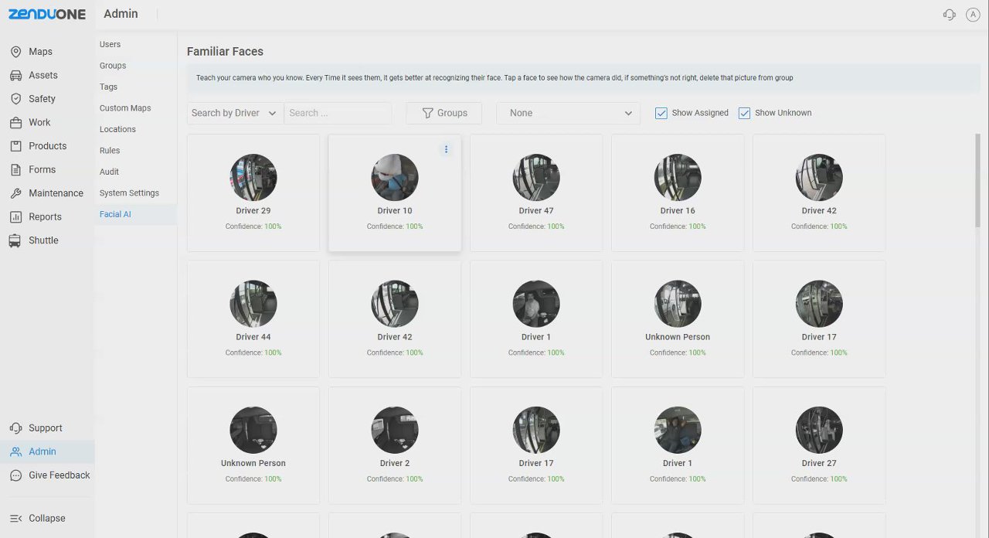This screenshot has height=538, width=989.
Task: Select Facial AI in the admin menu
Action: click(x=115, y=214)
